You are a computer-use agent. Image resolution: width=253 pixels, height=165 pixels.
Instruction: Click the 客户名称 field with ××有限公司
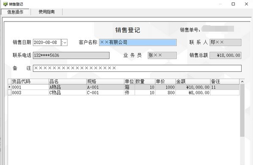pyautogui.click(x=138, y=43)
